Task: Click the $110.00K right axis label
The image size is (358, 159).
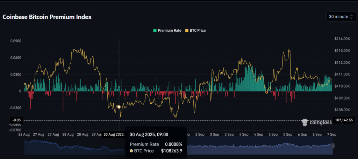Action: click(342, 86)
